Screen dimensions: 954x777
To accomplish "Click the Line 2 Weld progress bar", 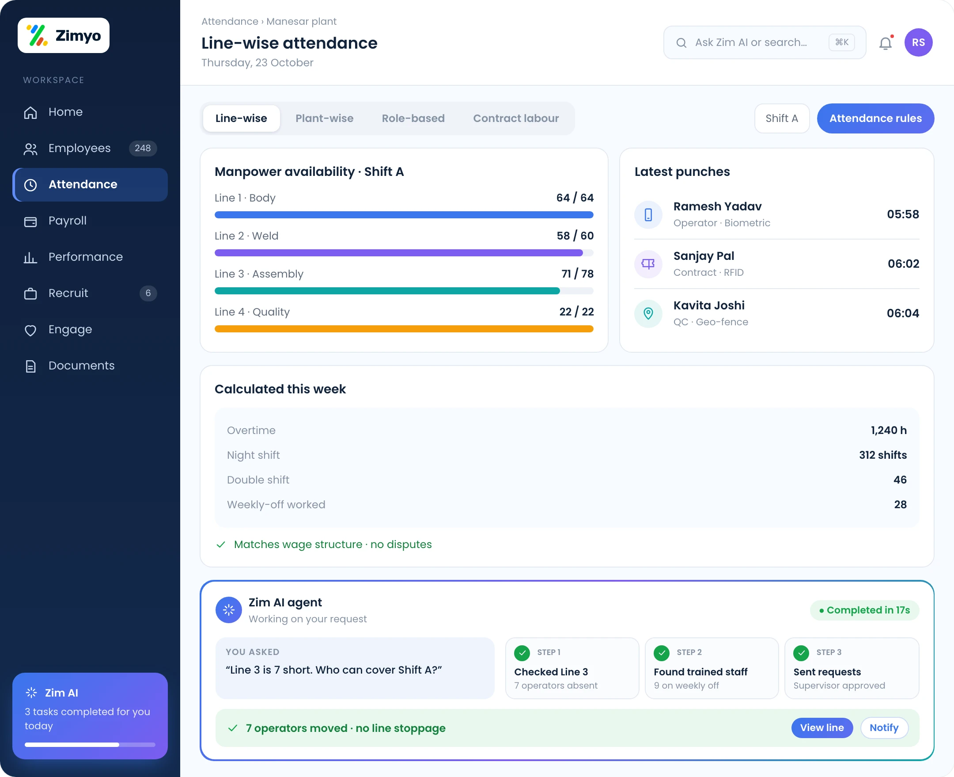I will coord(404,253).
